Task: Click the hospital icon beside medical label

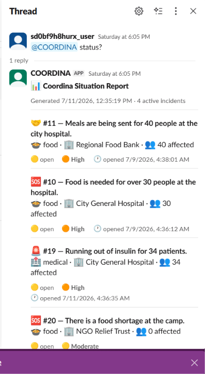Action: (36, 262)
